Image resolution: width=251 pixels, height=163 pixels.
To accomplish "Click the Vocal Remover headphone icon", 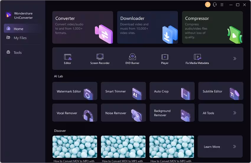I will (x=88, y=116).
